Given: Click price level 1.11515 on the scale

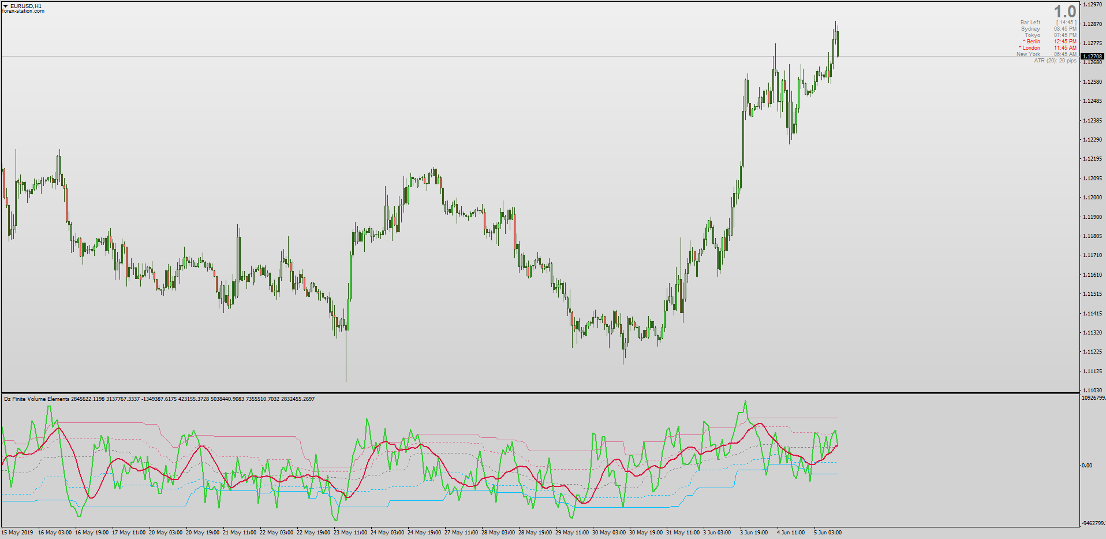Looking at the screenshot, I should [1093, 294].
